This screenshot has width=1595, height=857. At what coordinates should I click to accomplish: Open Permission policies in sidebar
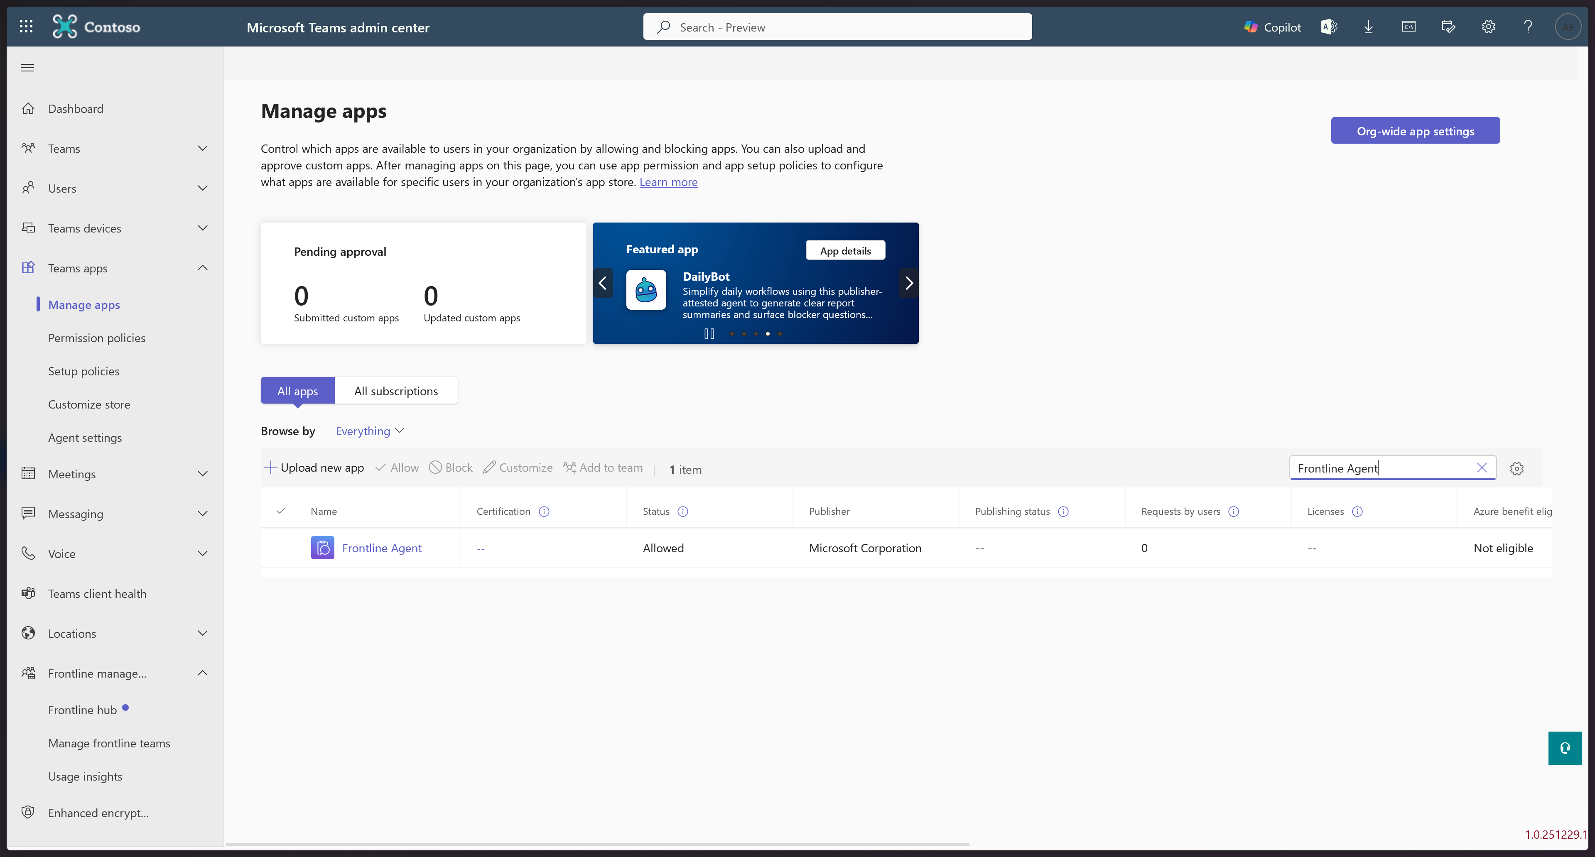pyautogui.click(x=97, y=338)
